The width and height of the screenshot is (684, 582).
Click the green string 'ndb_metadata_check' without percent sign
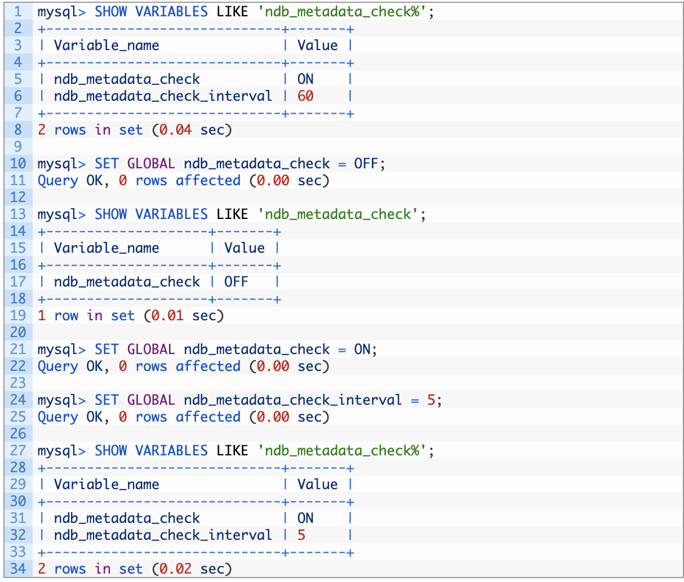click(x=338, y=214)
